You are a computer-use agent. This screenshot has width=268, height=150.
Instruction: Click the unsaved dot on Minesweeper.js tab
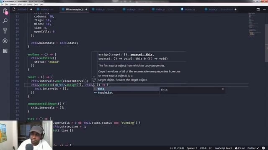(x=86, y=9)
